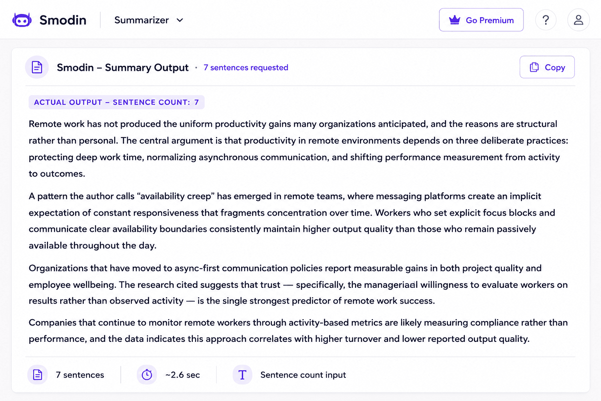Click the stopwatch icon near 2.6 sec
Viewport: 601px width, 401px height.
(147, 375)
